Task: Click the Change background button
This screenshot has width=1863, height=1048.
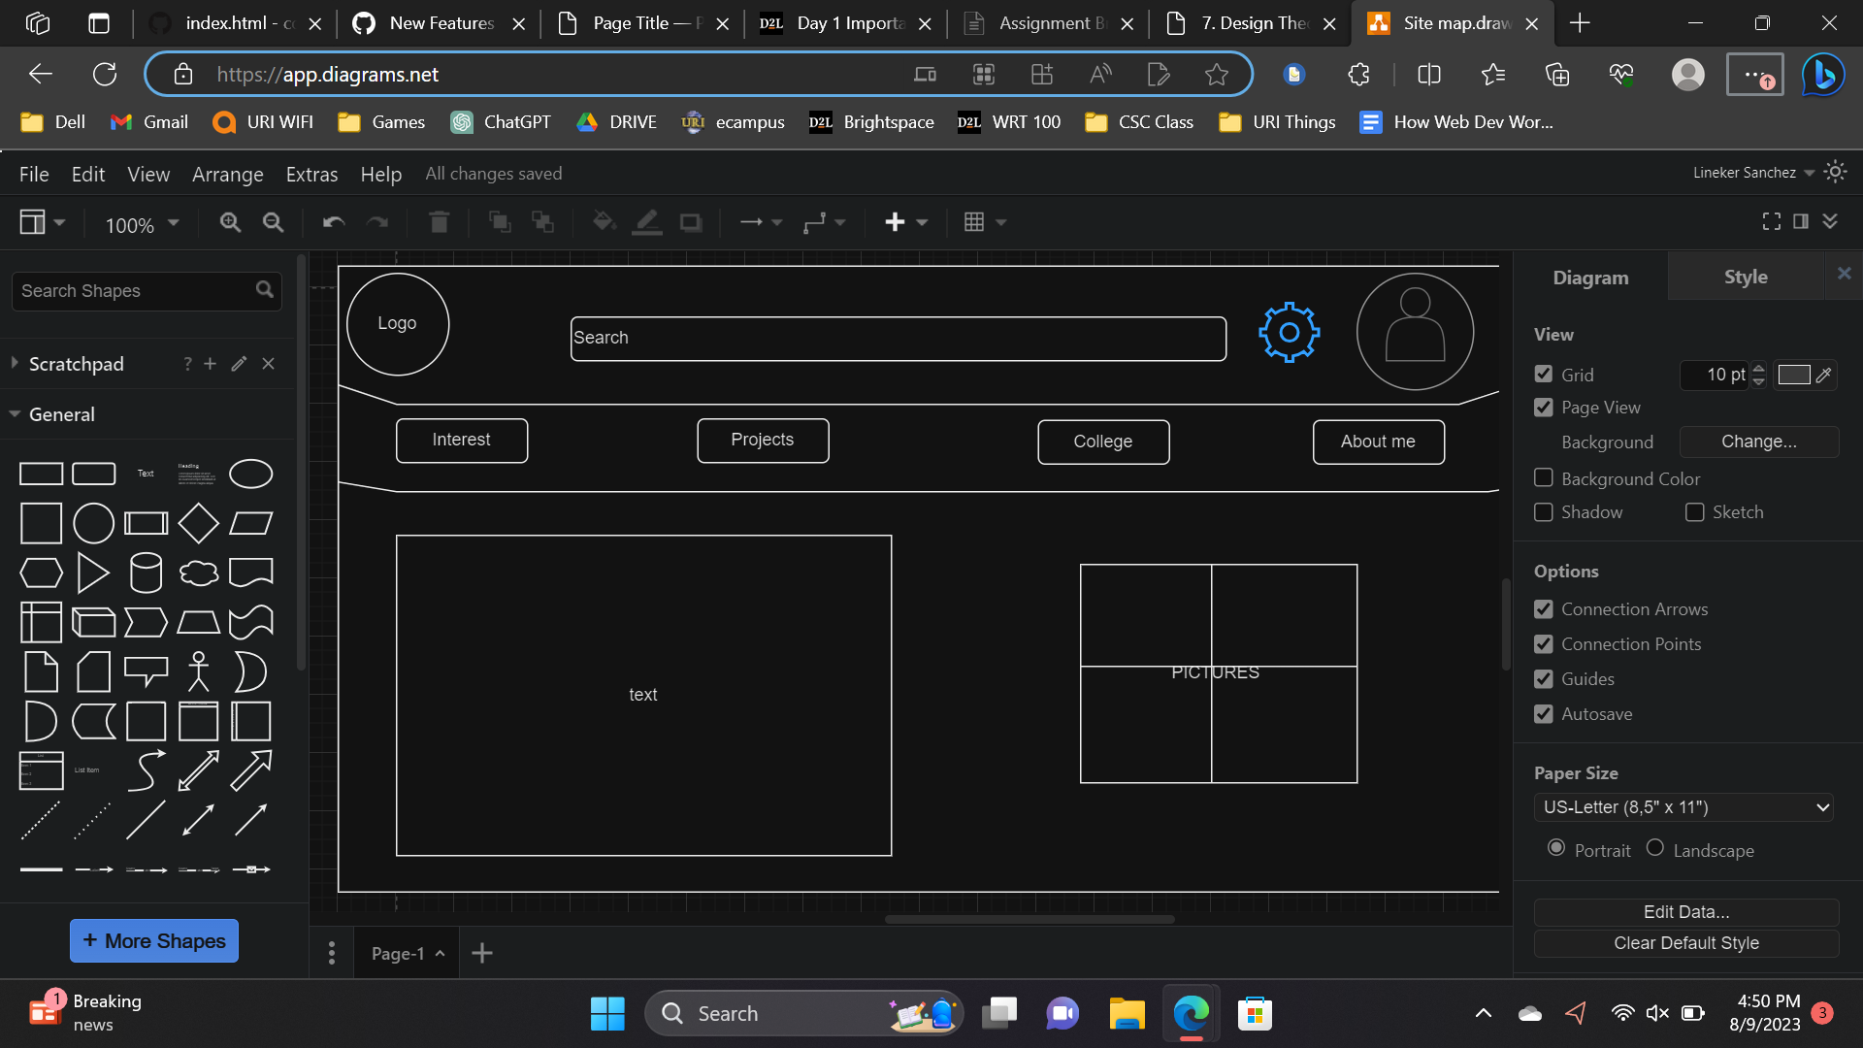Action: [x=1758, y=441]
